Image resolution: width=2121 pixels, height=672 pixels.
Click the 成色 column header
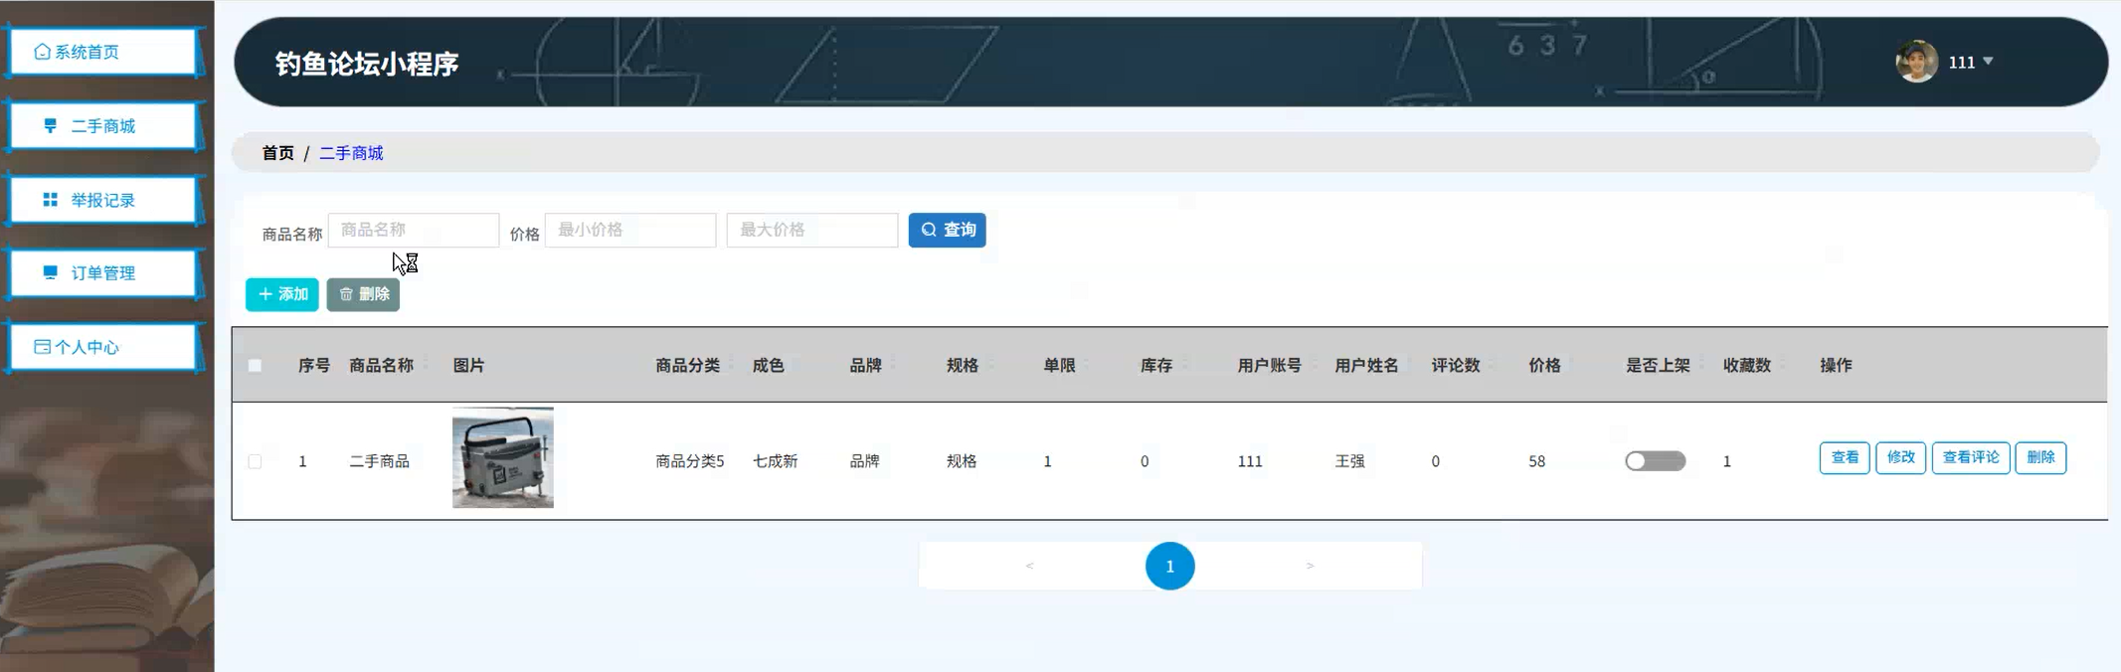769,366
